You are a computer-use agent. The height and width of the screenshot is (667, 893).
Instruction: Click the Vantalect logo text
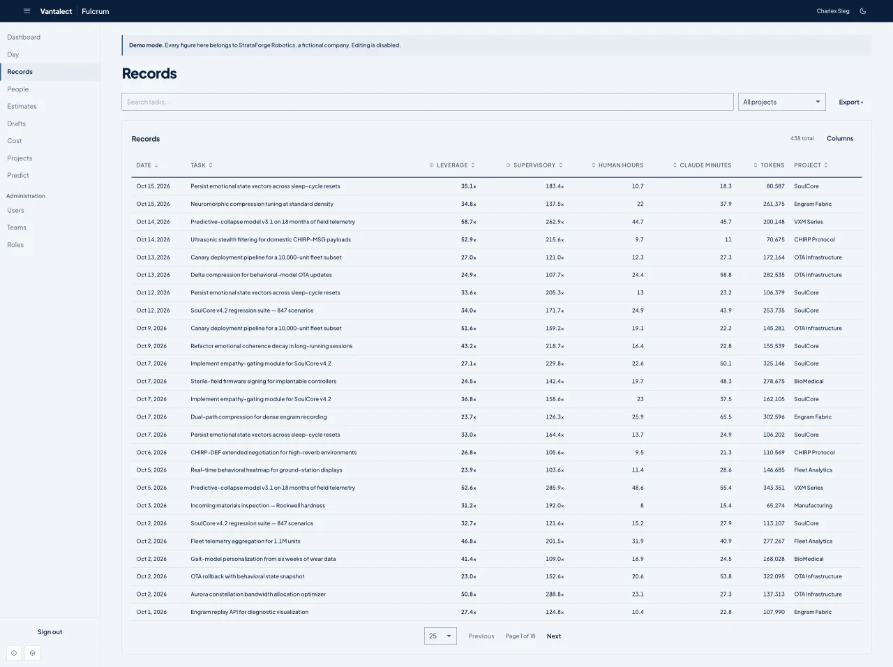tap(56, 11)
